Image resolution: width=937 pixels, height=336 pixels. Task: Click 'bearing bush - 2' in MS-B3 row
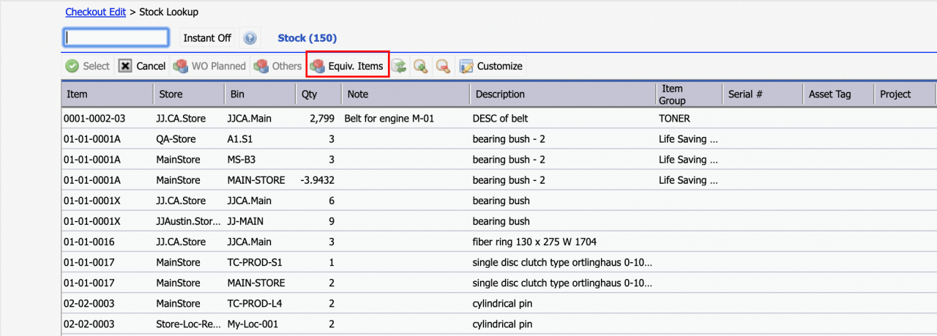[509, 159]
